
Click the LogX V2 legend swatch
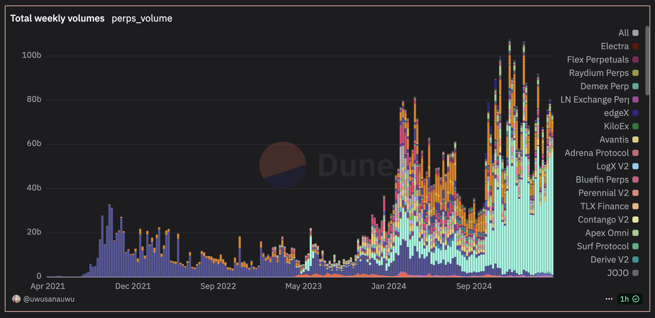635,166
